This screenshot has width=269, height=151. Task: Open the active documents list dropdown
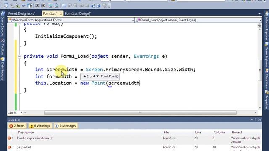(x=260, y=14)
